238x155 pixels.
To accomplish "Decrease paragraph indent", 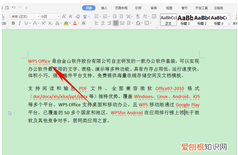I will click(115, 16).
